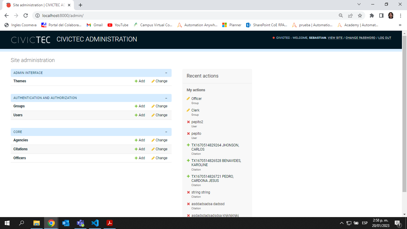Open Windows Start menu
Viewport: 407px width, 229px height.
click(7, 223)
